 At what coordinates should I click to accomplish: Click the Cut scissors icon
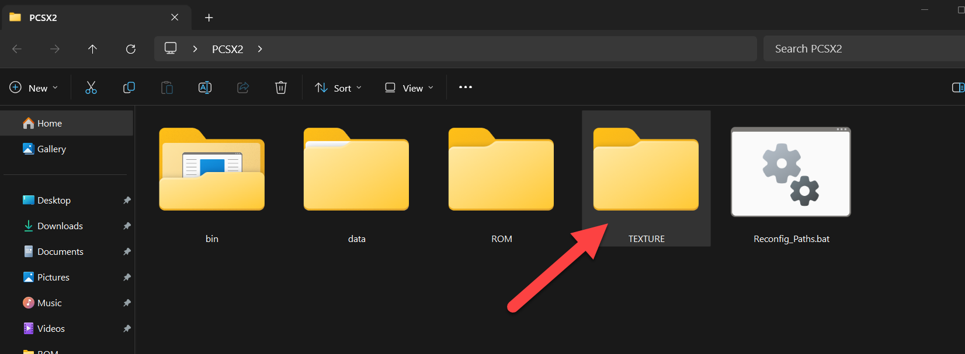tap(91, 87)
